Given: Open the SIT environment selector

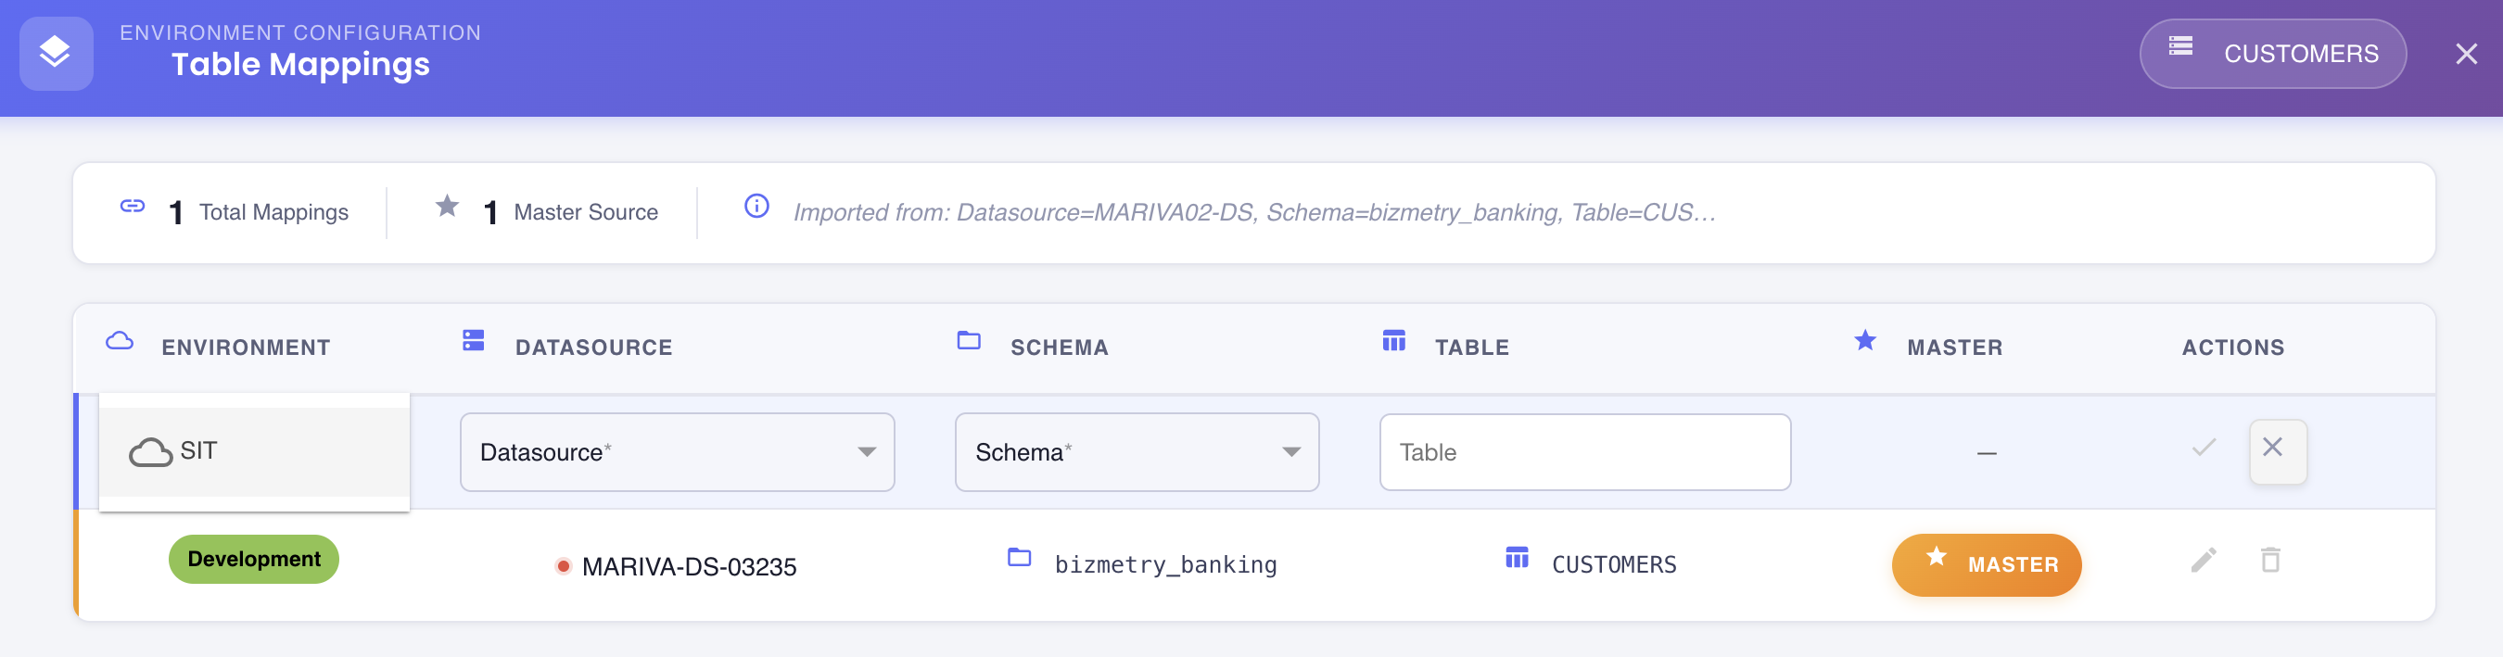Looking at the screenshot, I should coord(254,452).
